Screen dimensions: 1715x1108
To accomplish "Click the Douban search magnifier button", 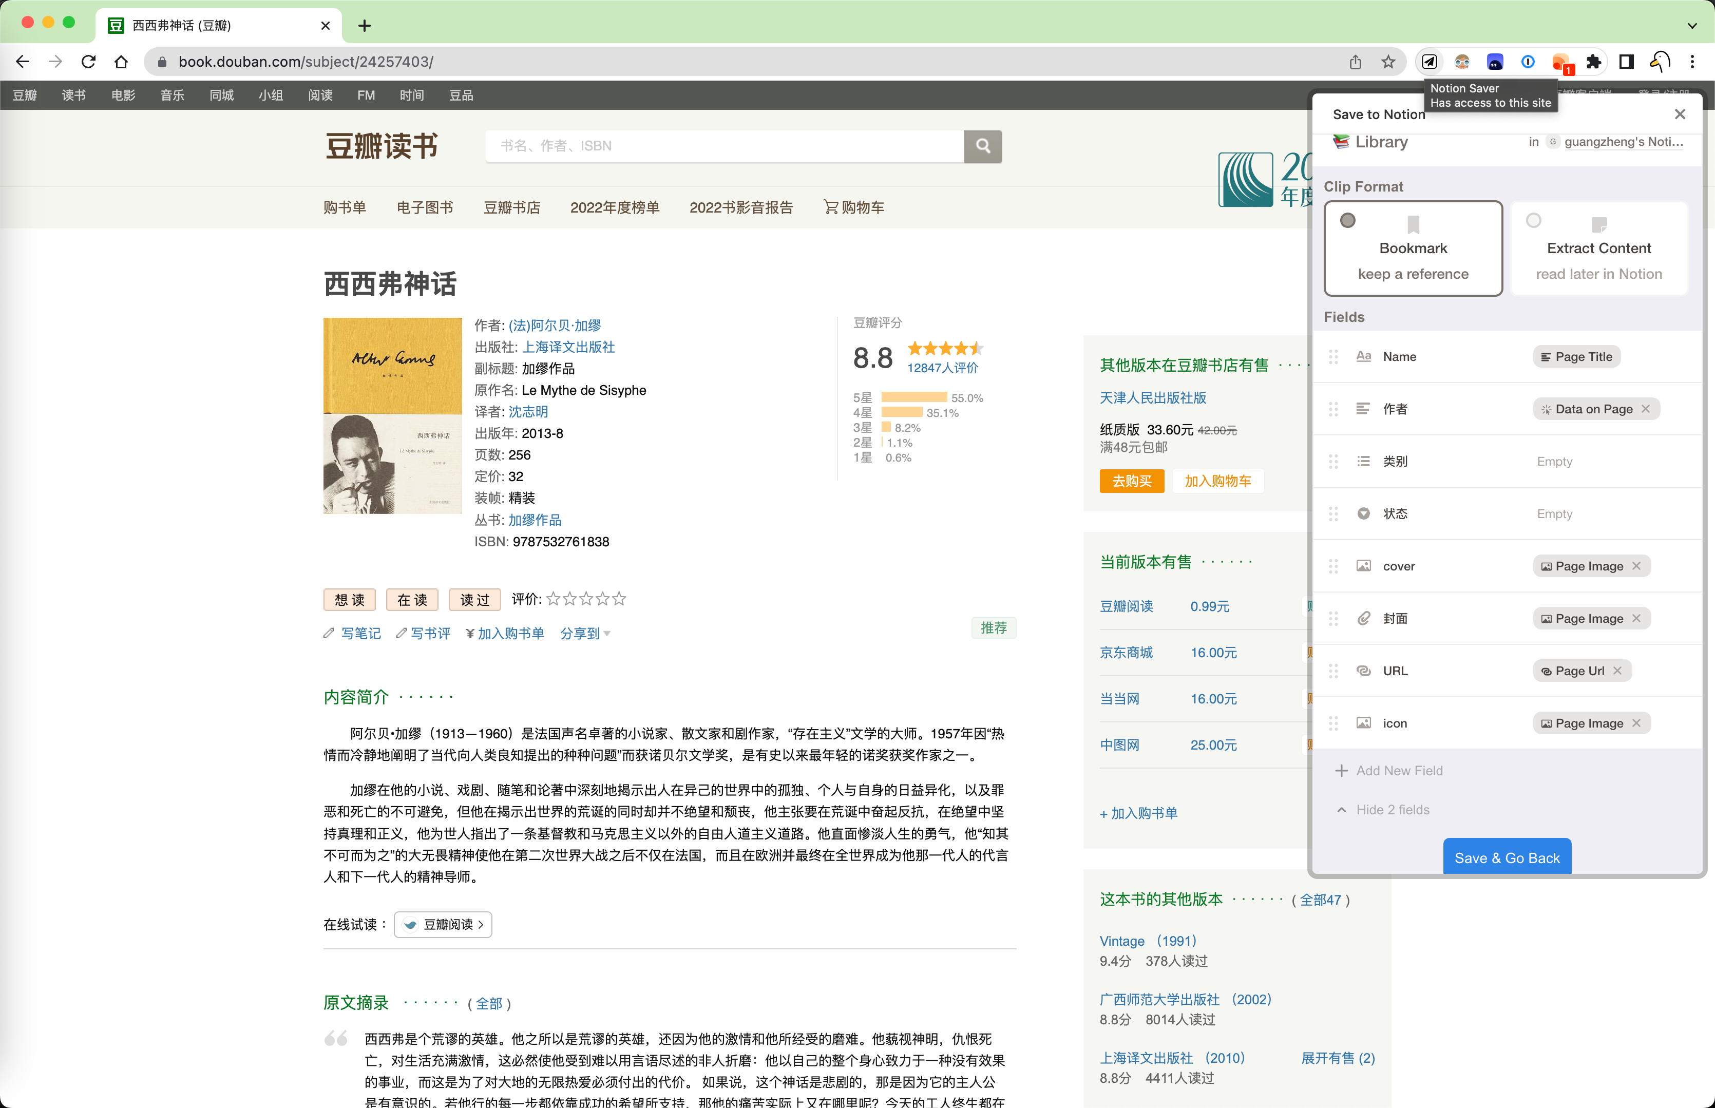I will pos(983,146).
